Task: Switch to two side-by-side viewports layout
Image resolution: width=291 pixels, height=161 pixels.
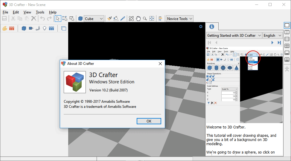Action: (x=287, y=32)
